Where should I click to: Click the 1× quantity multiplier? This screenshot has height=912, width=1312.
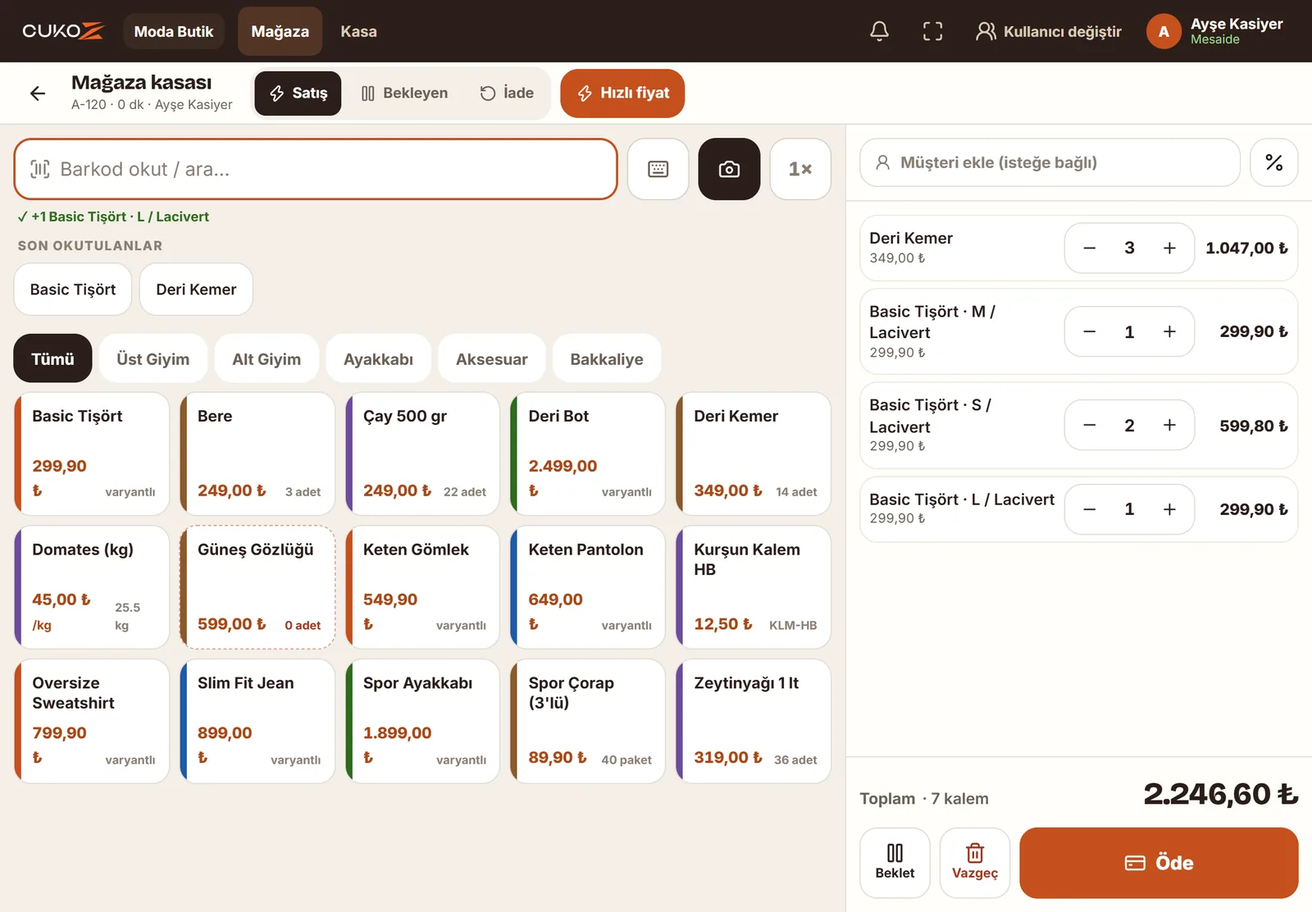click(800, 169)
